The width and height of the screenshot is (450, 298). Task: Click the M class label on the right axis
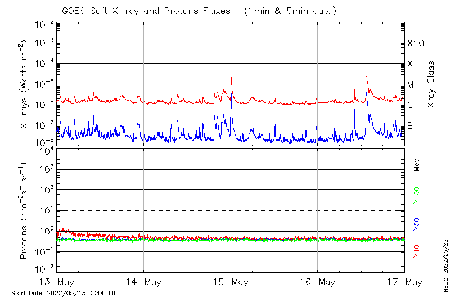point(411,85)
